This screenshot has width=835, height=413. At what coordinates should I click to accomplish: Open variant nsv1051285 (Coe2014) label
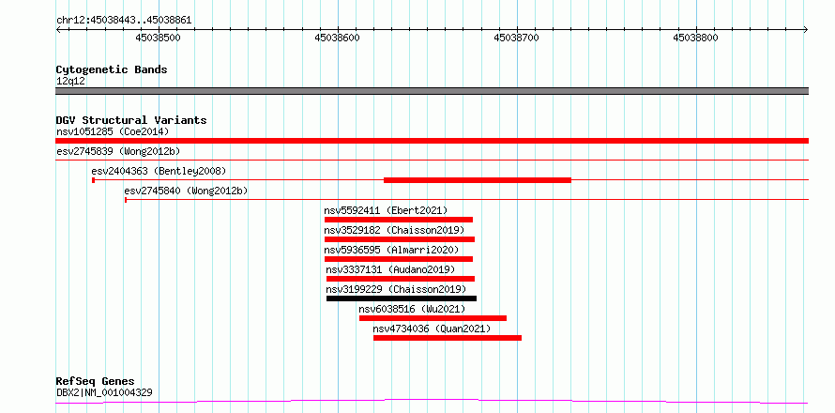[x=113, y=131]
